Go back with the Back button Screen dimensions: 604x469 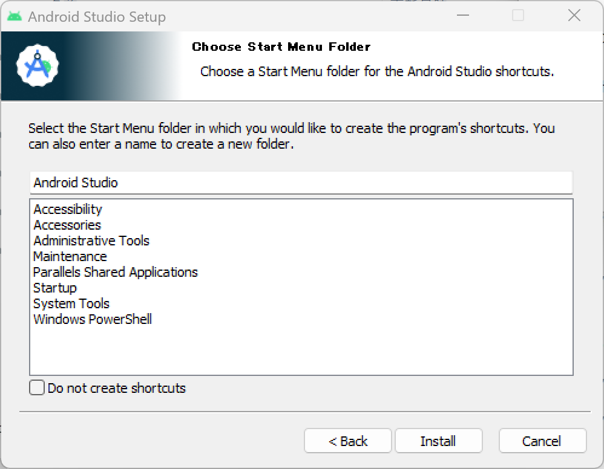(x=348, y=441)
